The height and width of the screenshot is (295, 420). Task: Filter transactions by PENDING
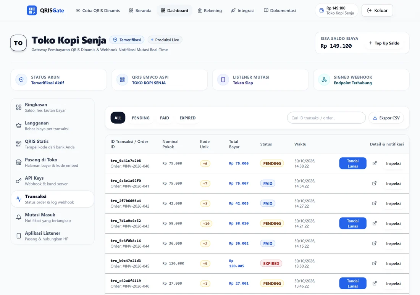(141, 118)
